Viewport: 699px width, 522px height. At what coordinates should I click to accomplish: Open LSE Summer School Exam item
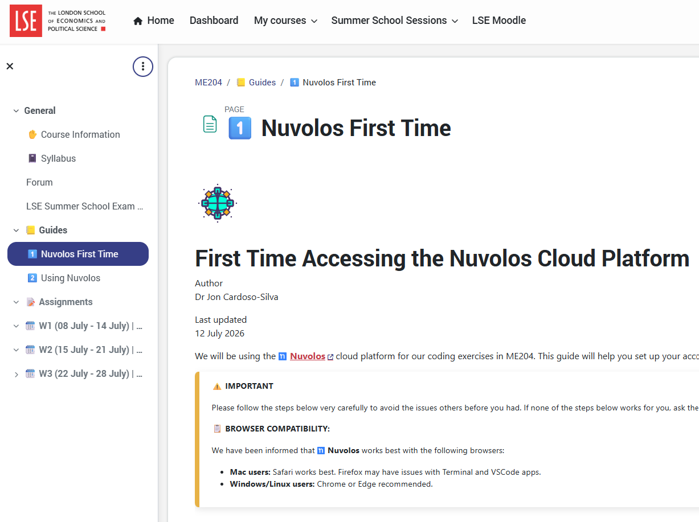click(84, 206)
